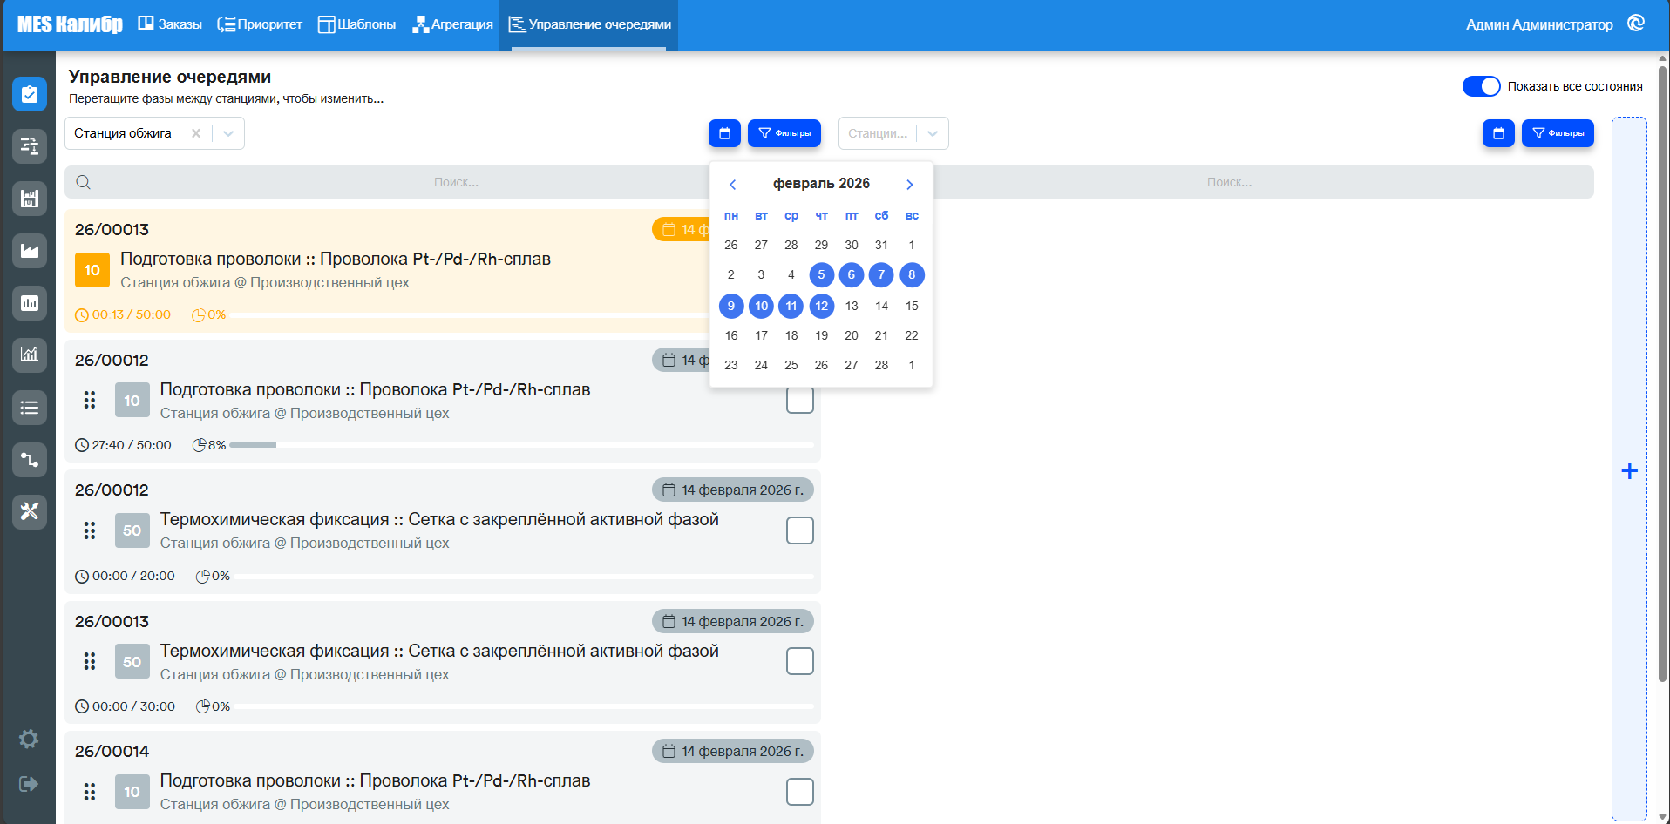Image resolution: width=1670 pixels, height=824 pixels.
Task: Expand the right Станции dropdown arrow
Action: (933, 133)
